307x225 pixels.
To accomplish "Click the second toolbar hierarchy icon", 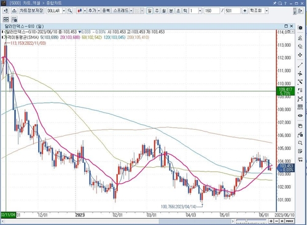I will tap(14, 10).
